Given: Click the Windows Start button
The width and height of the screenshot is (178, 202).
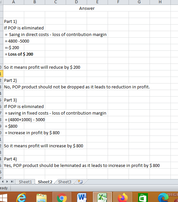Looking at the screenshot, I should [x=4, y=198].
